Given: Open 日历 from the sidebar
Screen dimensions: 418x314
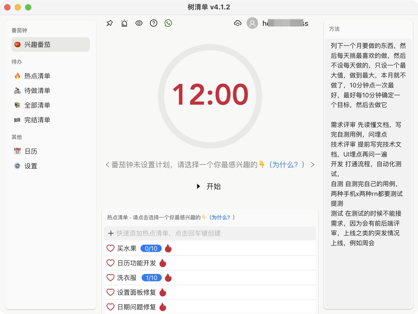Looking at the screenshot, I should [x=31, y=151].
